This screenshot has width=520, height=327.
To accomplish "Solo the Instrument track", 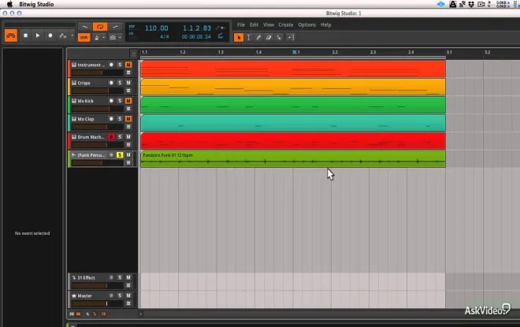I will tap(120, 65).
